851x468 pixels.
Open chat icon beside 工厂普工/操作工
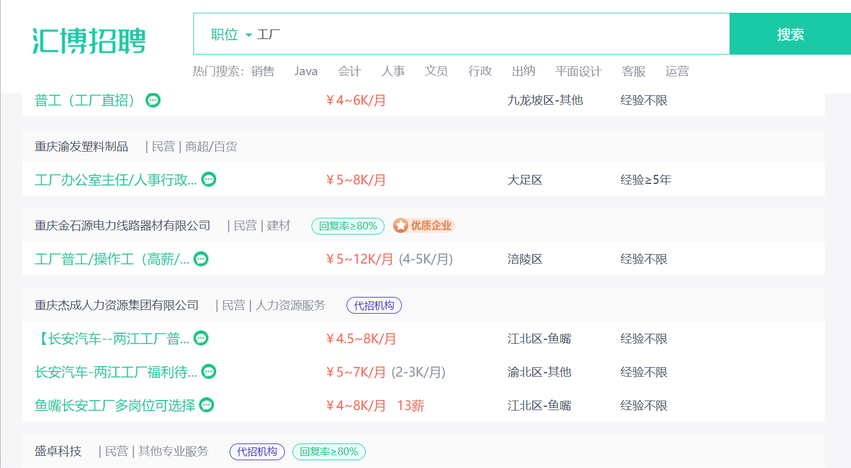click(201, 259)
